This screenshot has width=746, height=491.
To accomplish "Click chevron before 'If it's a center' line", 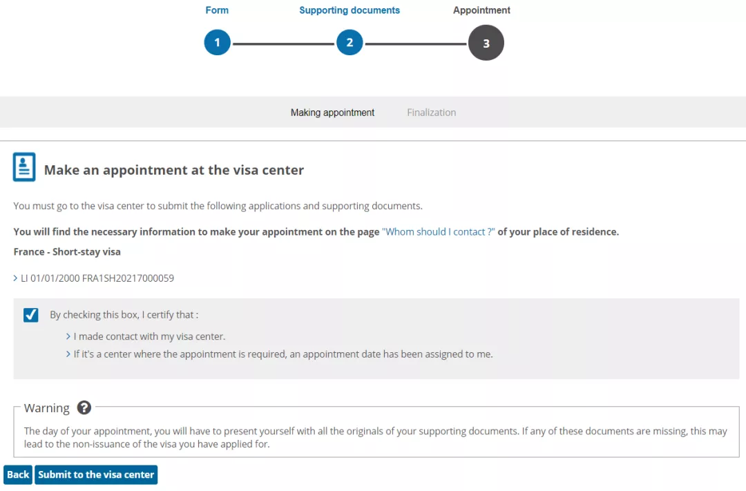I will 68,354.
